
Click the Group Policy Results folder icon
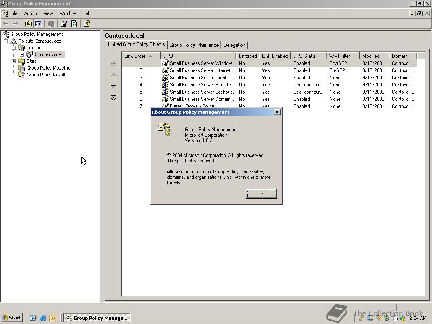pos(22,75)
